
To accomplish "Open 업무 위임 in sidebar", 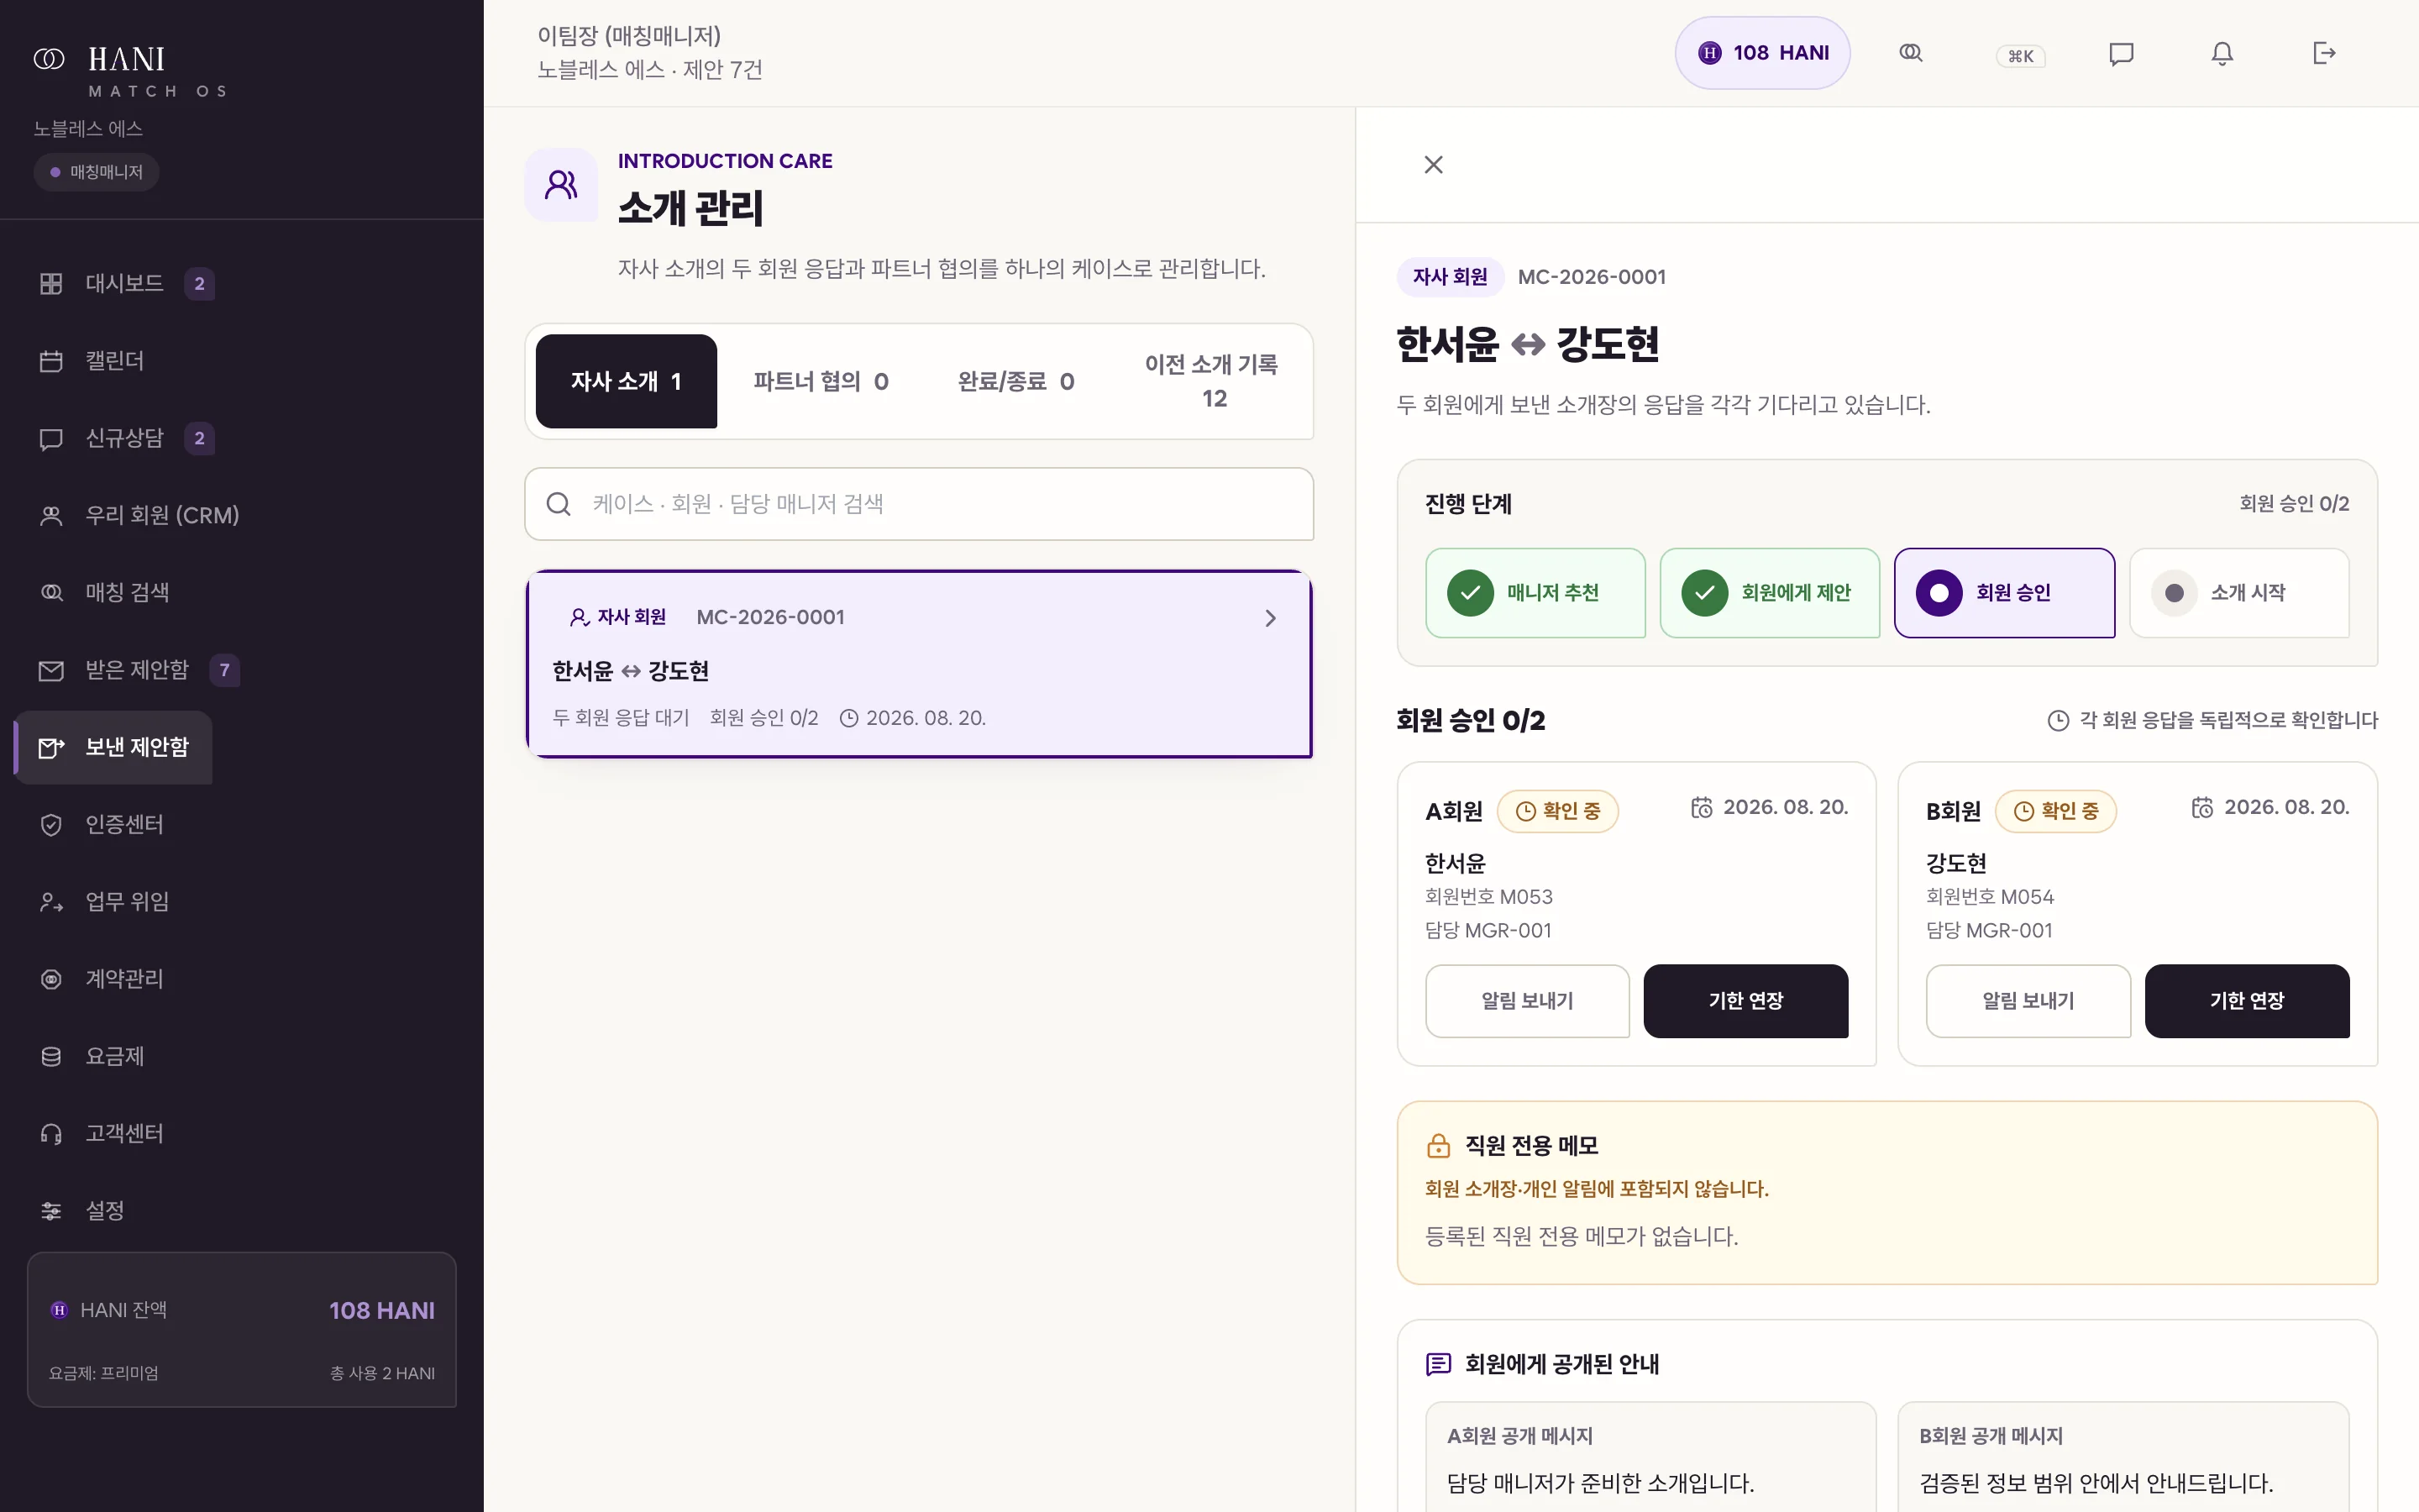I will tap(104, 901).
